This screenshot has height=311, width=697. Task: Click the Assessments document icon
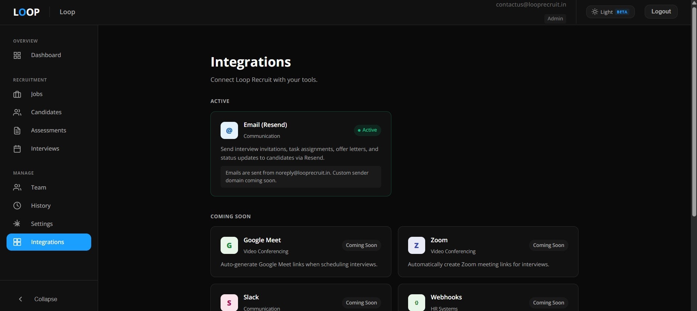coord(17,131)
